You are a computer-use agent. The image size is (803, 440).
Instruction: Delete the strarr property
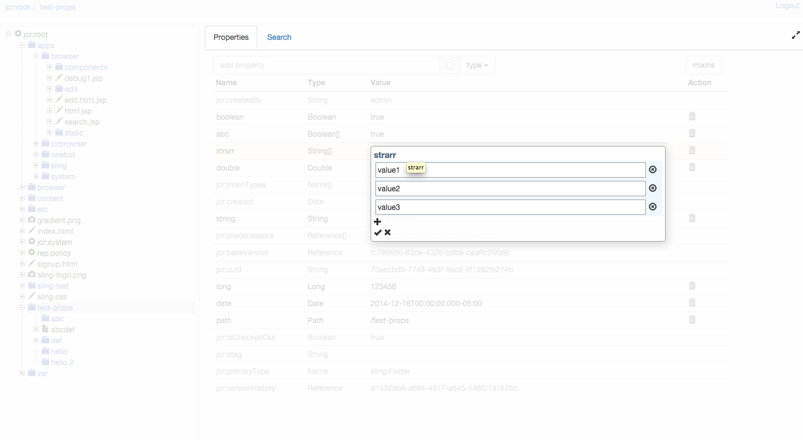(x=692, y=150)
